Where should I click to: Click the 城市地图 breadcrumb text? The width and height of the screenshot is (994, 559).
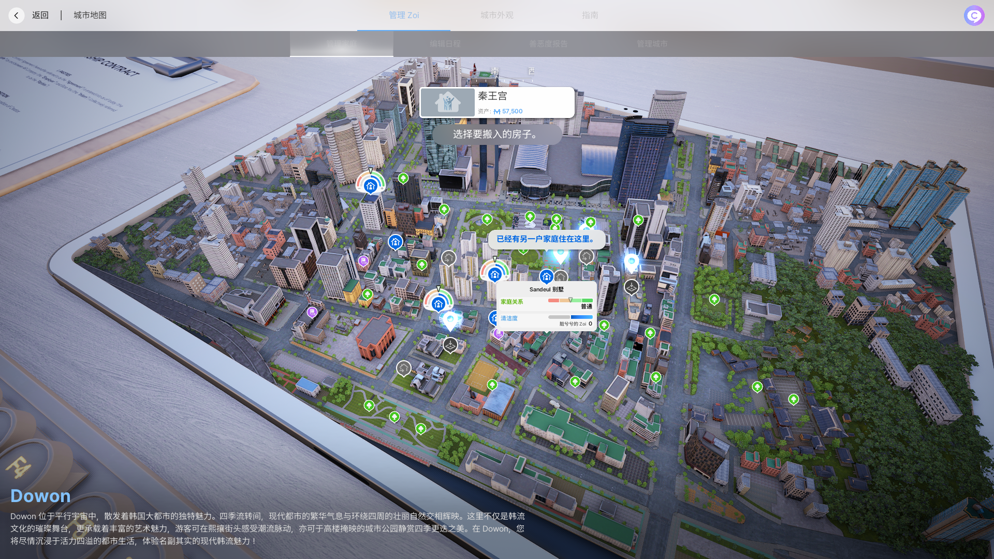(x=90, y=16)
